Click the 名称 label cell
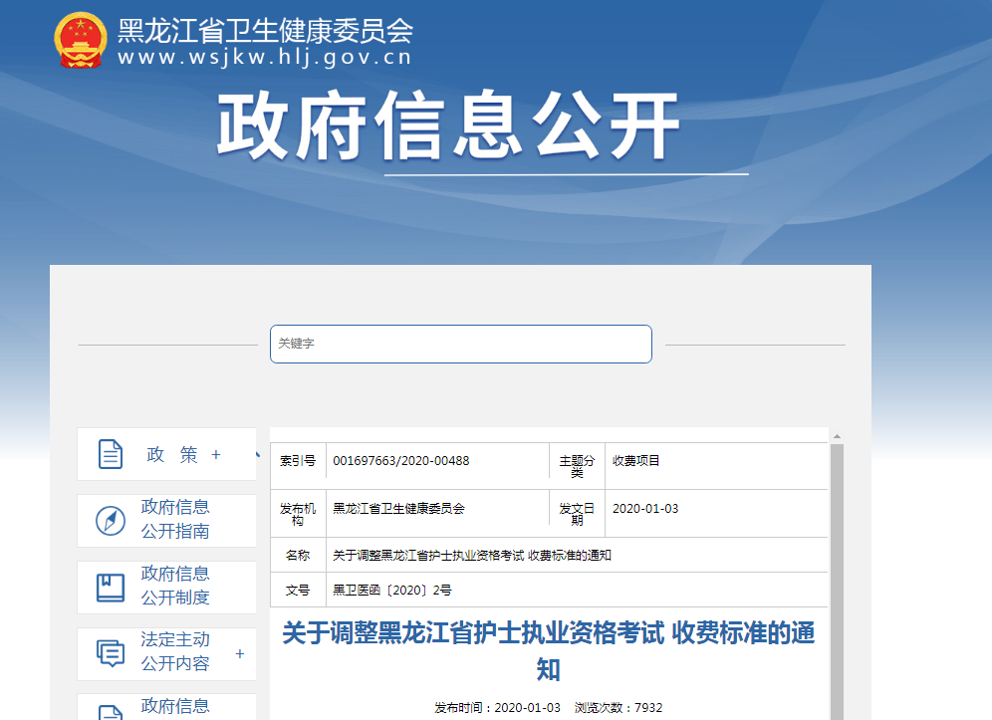Screen dimensions: 992x720 coord(298,556)
